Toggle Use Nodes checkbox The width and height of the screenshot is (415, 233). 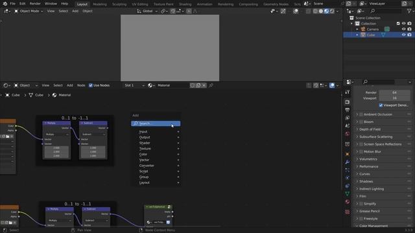[x=91, y=85]
